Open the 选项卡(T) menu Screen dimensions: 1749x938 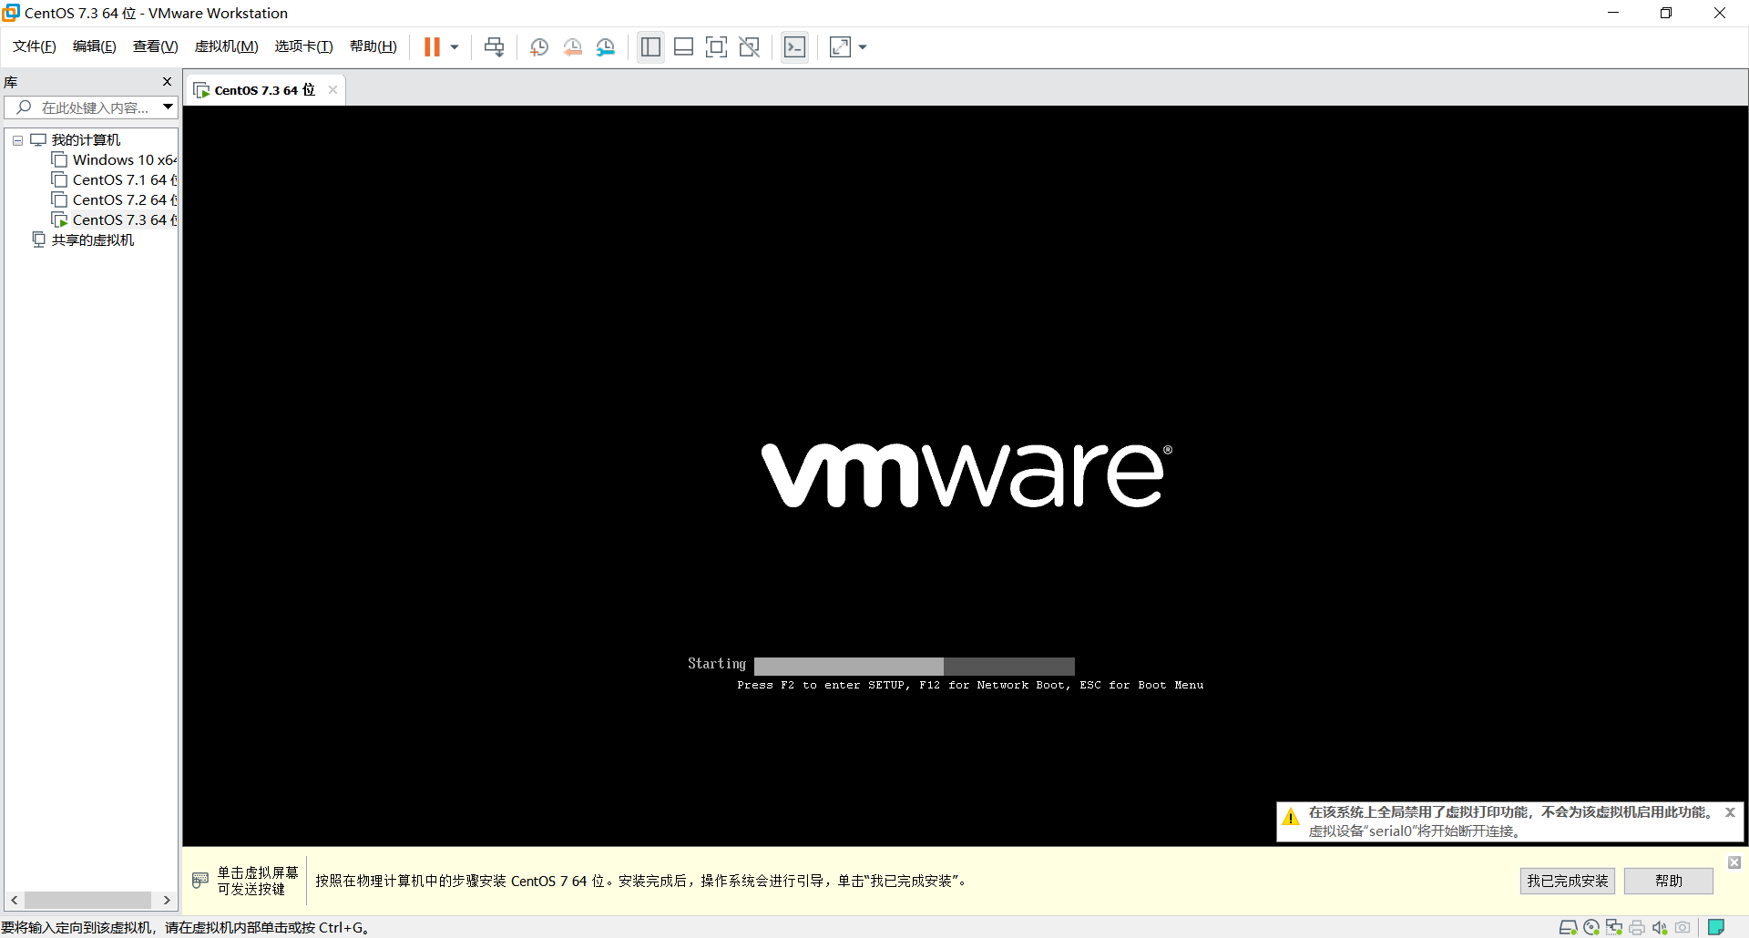coord(304,46)
